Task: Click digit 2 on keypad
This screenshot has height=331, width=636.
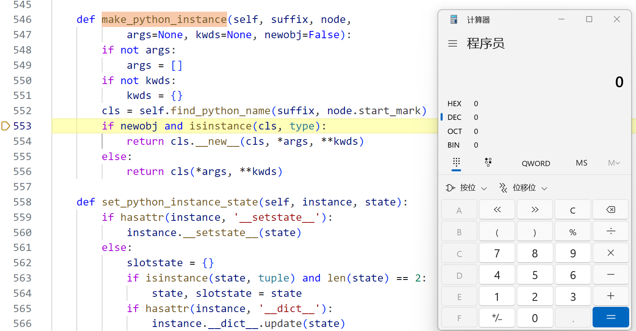Action: pos(535,296)
